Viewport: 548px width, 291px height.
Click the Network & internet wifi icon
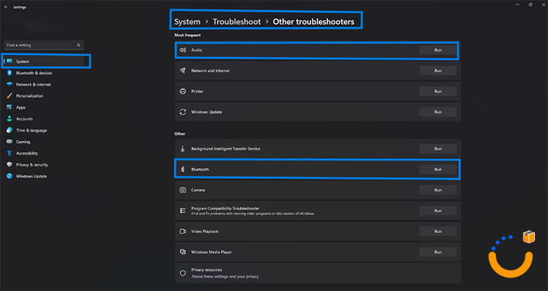(x=10, y=84)
